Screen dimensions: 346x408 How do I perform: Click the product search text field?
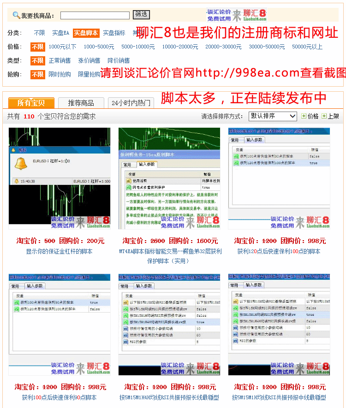[95, 15]
